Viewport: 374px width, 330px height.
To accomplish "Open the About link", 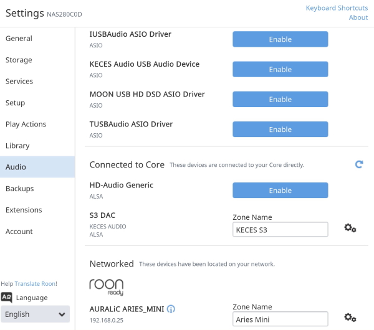I will 358,17.
